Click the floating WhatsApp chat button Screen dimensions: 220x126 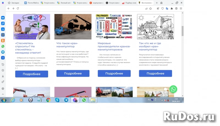pos(173,89)
